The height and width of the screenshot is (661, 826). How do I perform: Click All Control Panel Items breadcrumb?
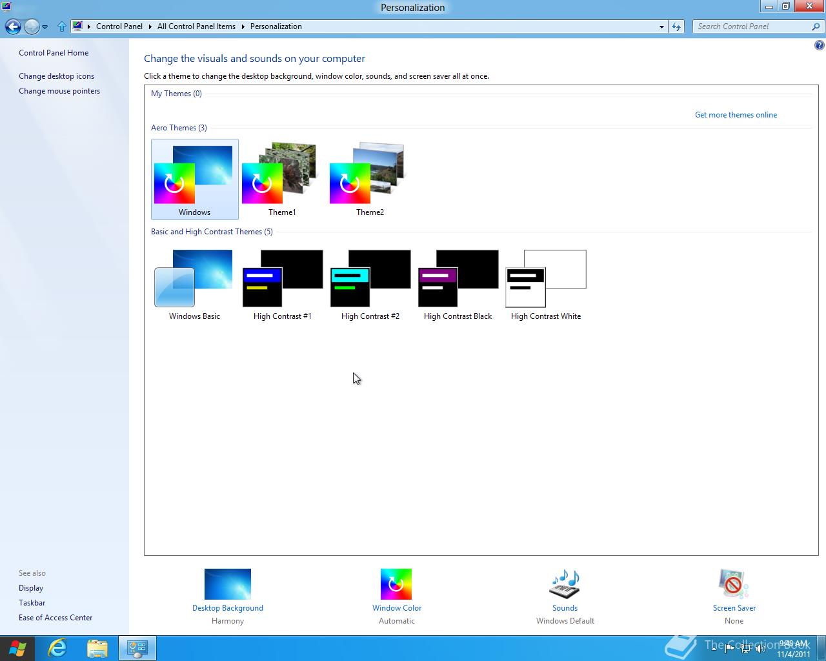click(x=196, y=26)
